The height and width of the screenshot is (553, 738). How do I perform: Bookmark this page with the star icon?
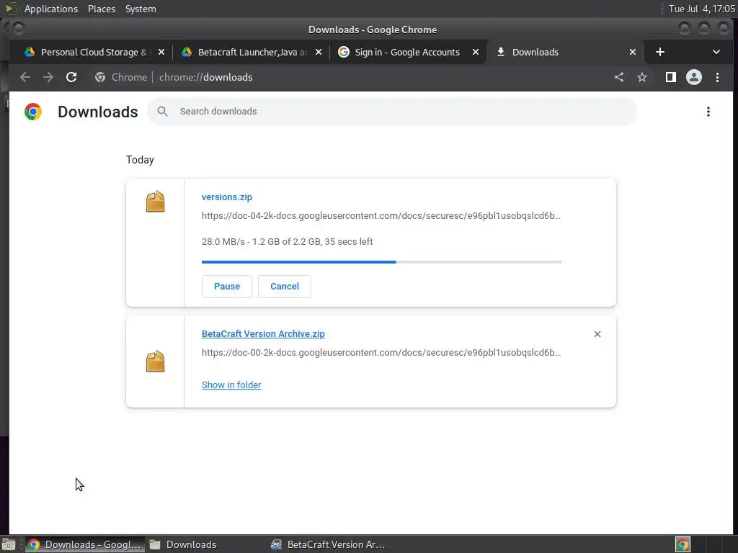[642, 77]
